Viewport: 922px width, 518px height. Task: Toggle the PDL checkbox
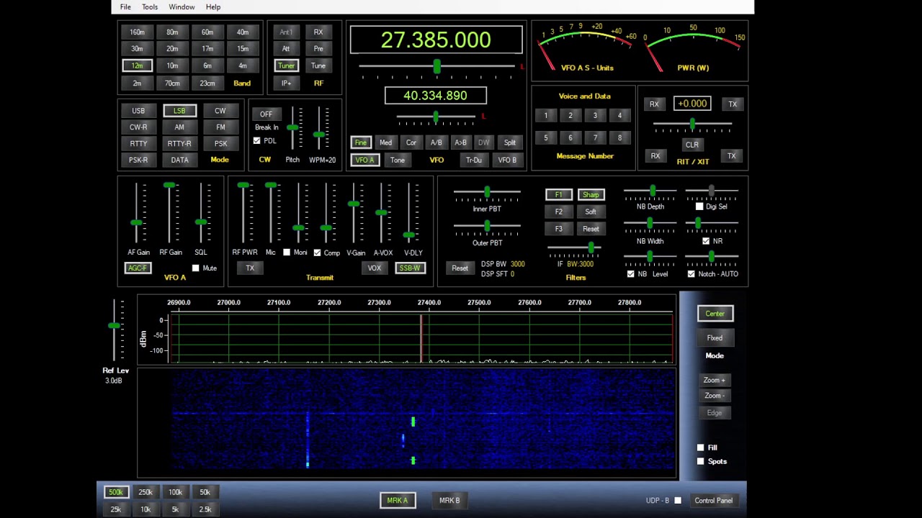pos(257,141)
